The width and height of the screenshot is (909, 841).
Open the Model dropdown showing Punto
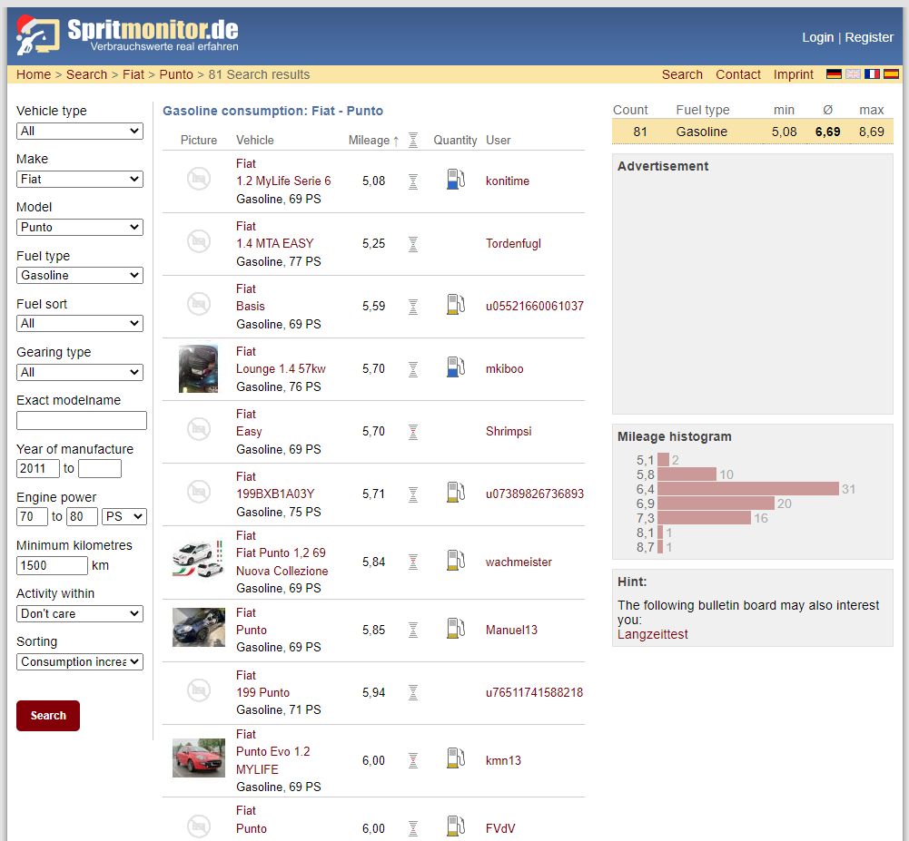pos(79,227)
